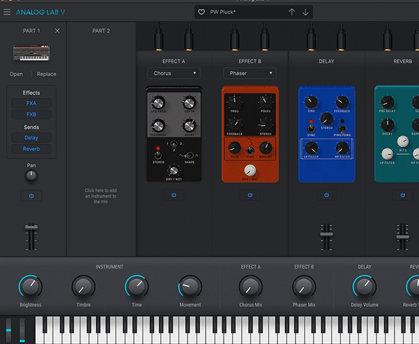
Task: Click the Part 1 volume fader
Action: 31,227
